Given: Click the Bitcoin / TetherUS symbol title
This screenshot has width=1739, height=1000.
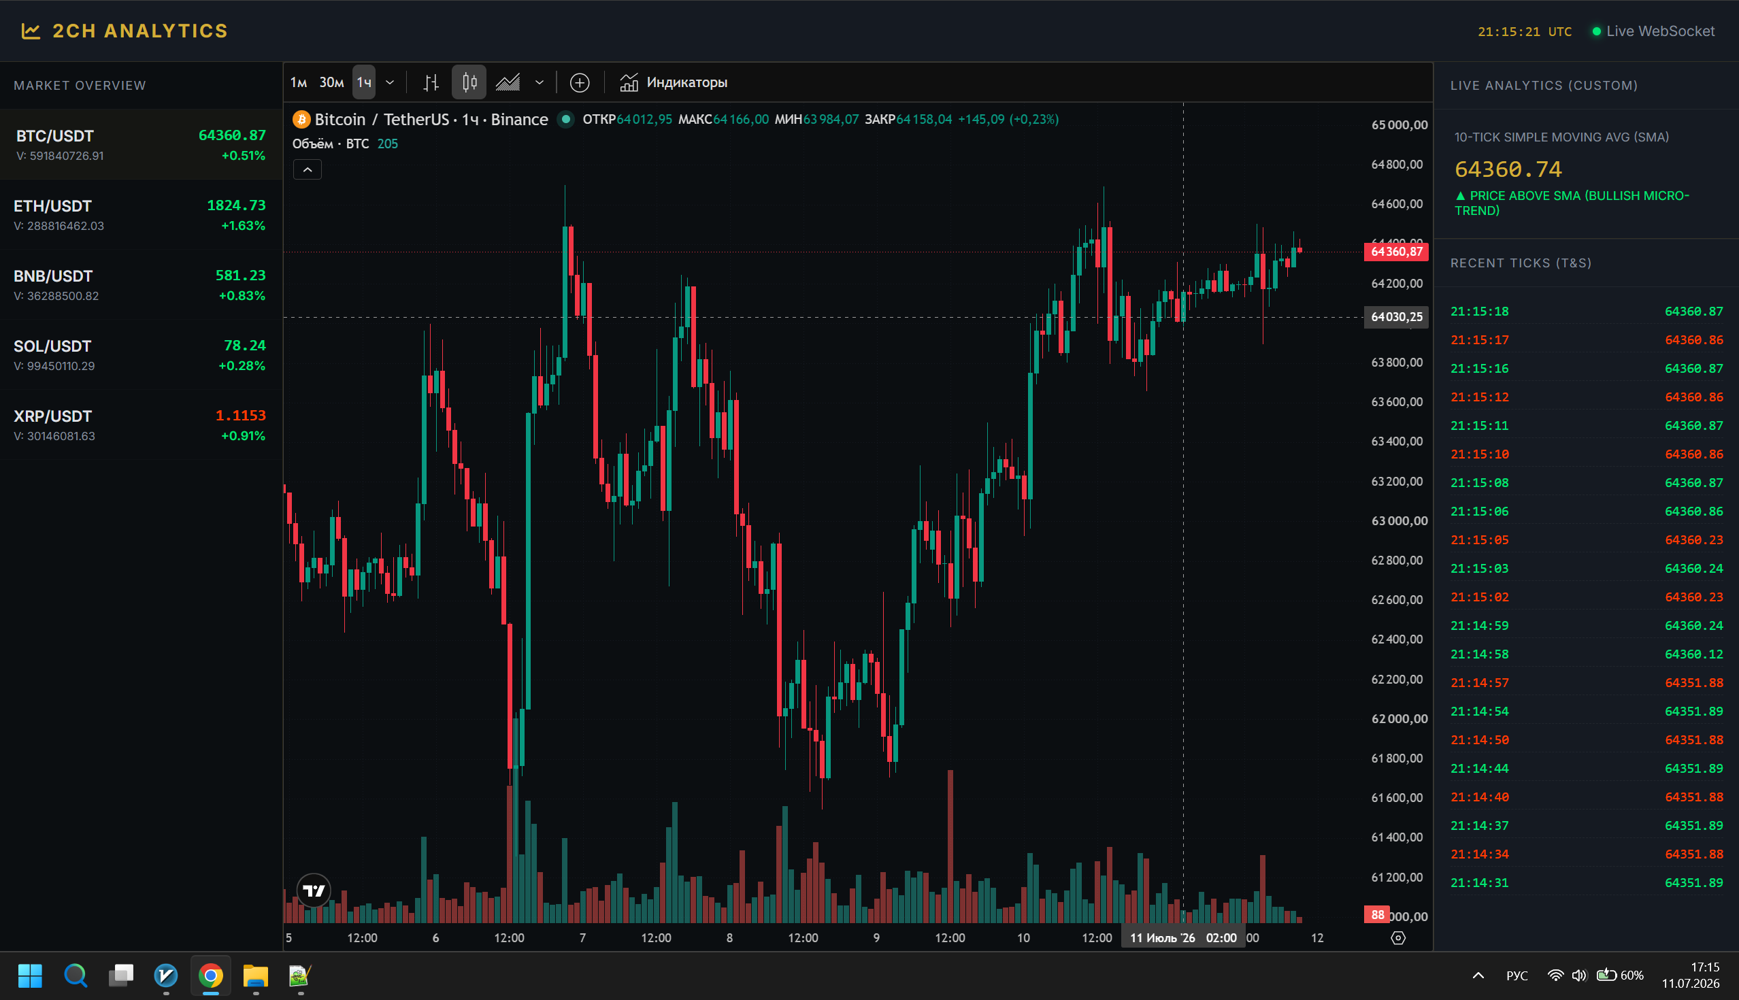Looking at the screenshot, I should click(381, 120).
